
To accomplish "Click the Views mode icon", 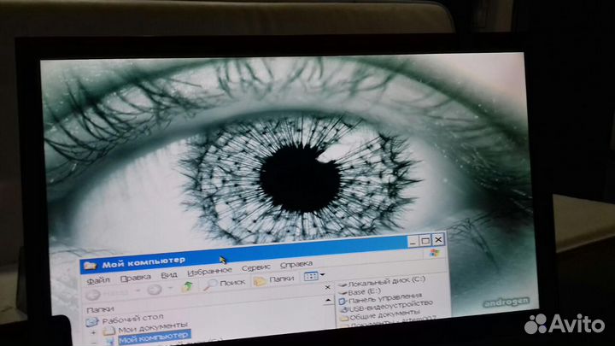I will pos(310,277).
